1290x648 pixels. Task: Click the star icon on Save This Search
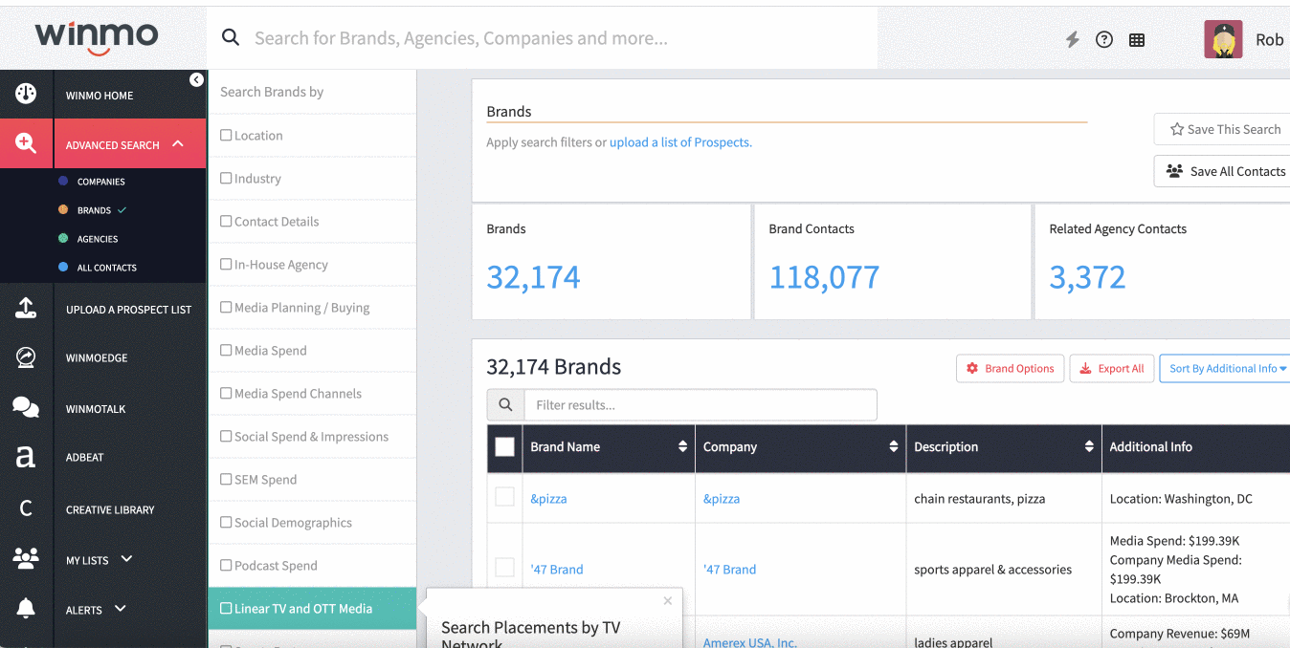tap(1177, 129)
